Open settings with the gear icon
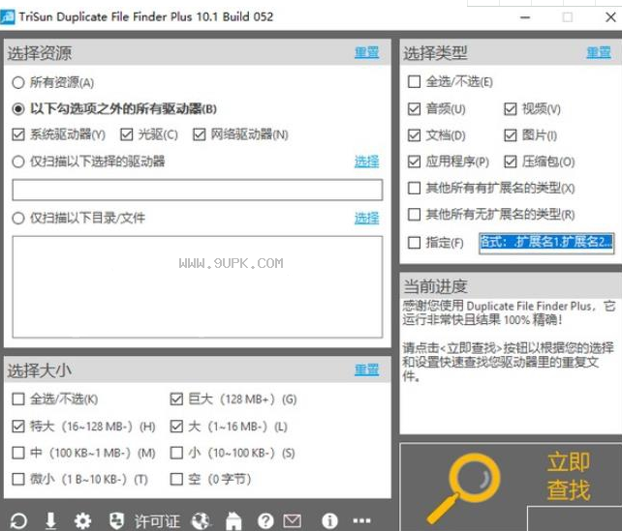The width and height of the screenshot is (622, 531). coord(82,520)
